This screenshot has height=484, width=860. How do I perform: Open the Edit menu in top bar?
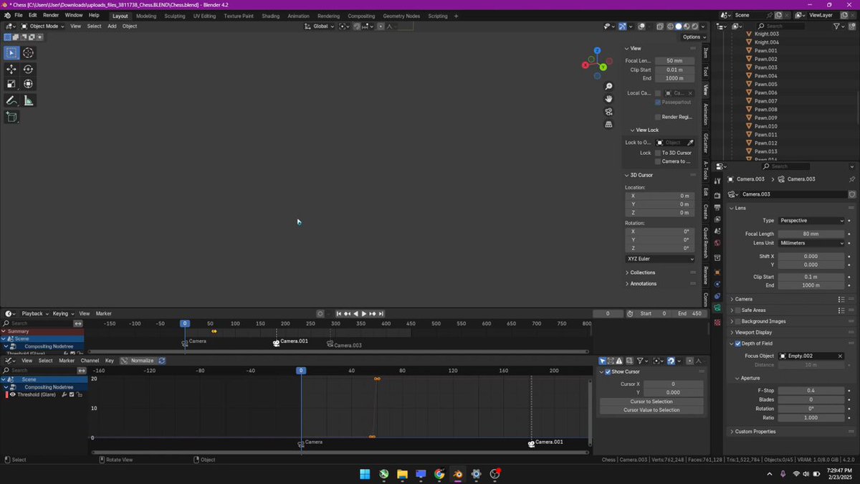coord(32,15)
